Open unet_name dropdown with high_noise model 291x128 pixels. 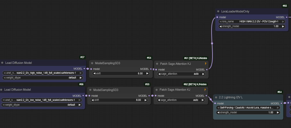42,73
